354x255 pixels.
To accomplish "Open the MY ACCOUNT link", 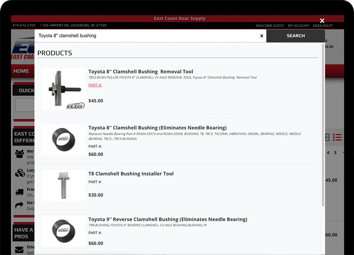I will tap(298, 26).
